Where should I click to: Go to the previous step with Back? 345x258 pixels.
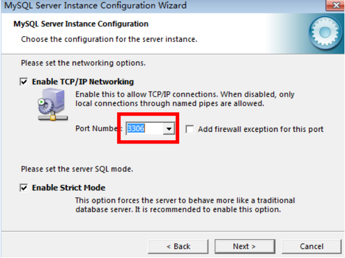178,246
